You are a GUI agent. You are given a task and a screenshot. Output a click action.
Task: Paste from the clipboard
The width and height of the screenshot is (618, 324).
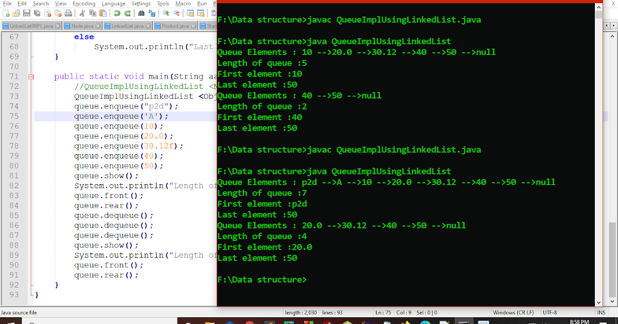pyautogui.click(x=104, y=14)
